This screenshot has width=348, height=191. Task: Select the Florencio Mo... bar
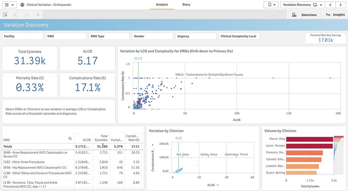coord(304,153)
